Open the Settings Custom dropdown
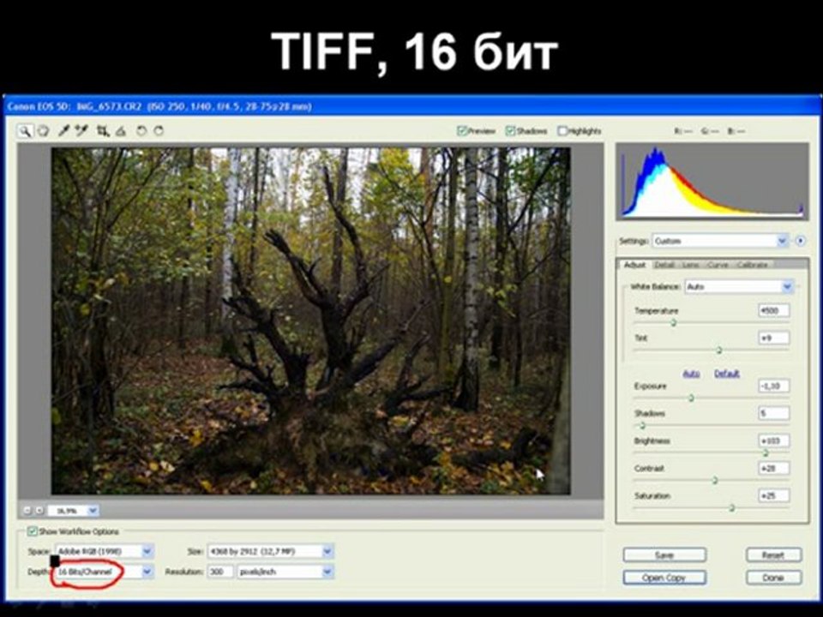This screenshot has height=617, width=823. click(720, 241)
